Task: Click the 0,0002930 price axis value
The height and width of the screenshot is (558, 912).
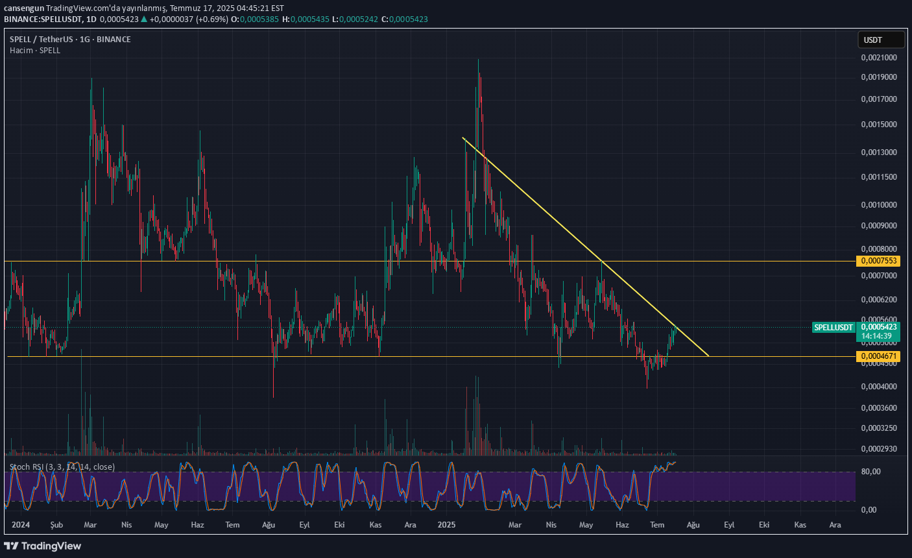Action: [879, 449]
